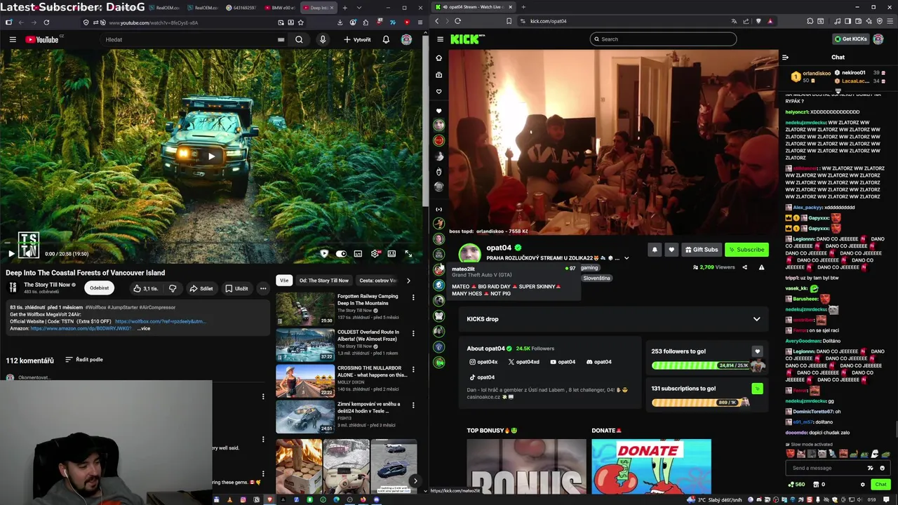Click the green Subscribe button
The width and height of the screenshot is (898, 505).
click(x=746, y=250)
